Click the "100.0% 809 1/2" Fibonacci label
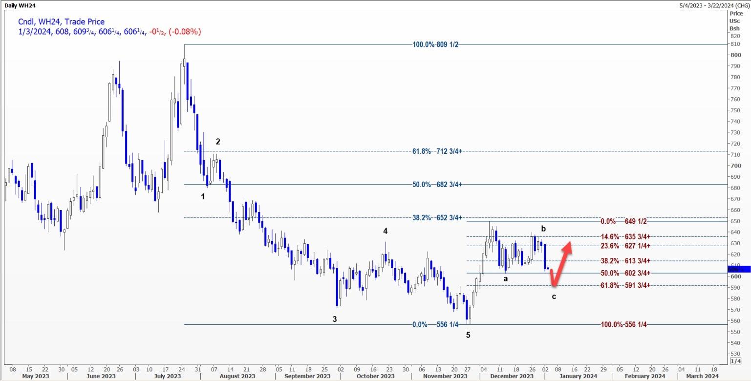The image size is (751, 381). pos(436,44)
